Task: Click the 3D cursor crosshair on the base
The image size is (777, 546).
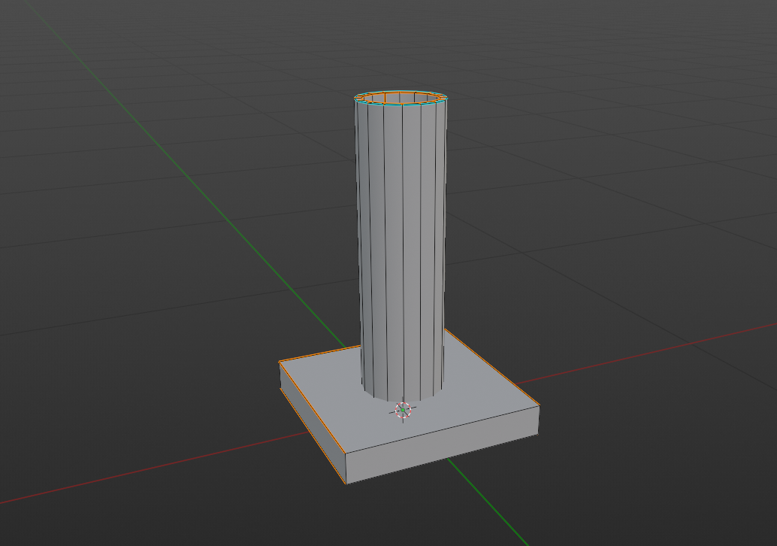Action: click(x=403, y=410)
